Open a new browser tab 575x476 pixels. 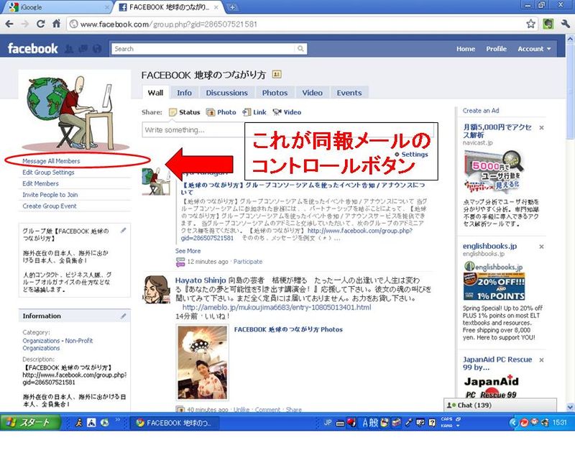232,7
